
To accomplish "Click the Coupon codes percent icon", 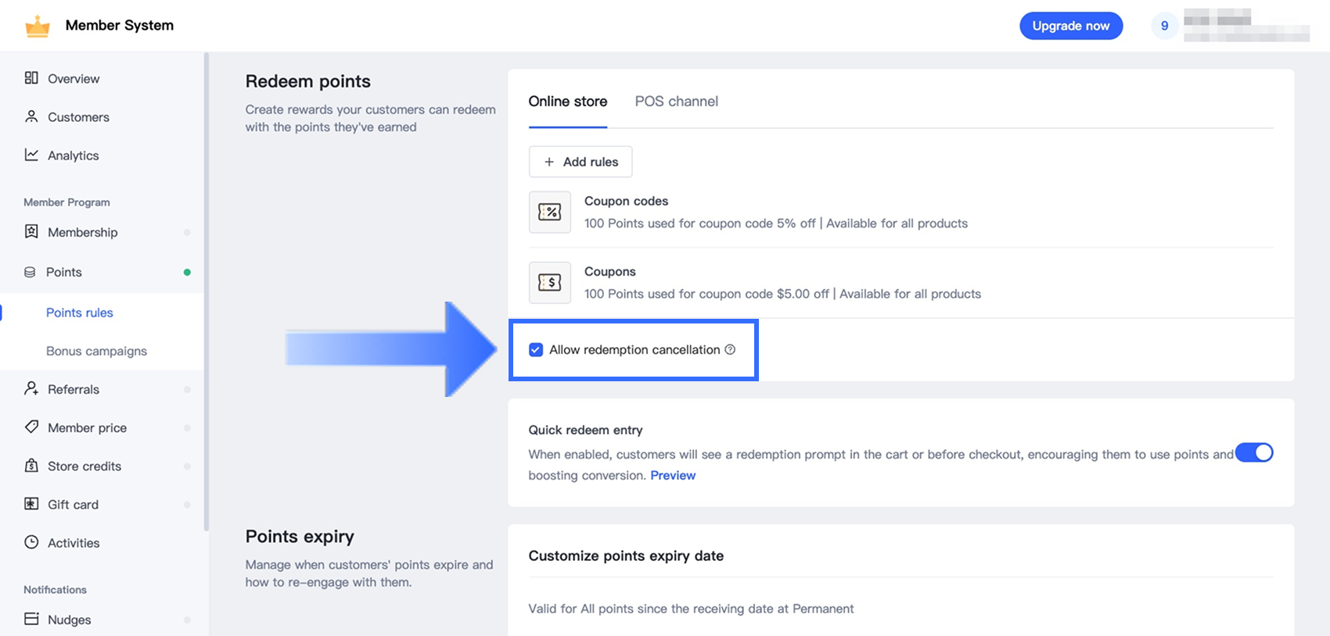I will pos(549,212).
